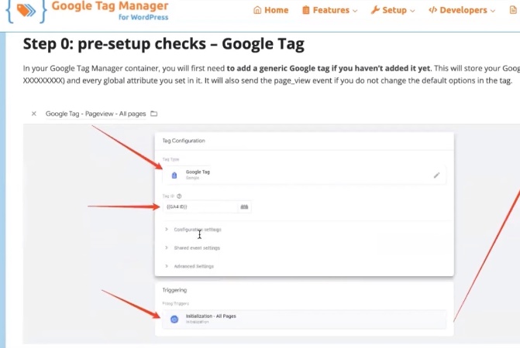Expand the Configuration settings section

(198, 230)
